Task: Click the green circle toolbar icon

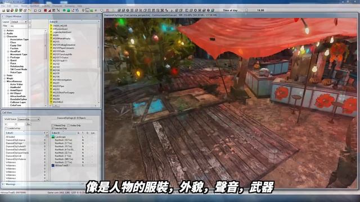Action: tap(64, 10)
